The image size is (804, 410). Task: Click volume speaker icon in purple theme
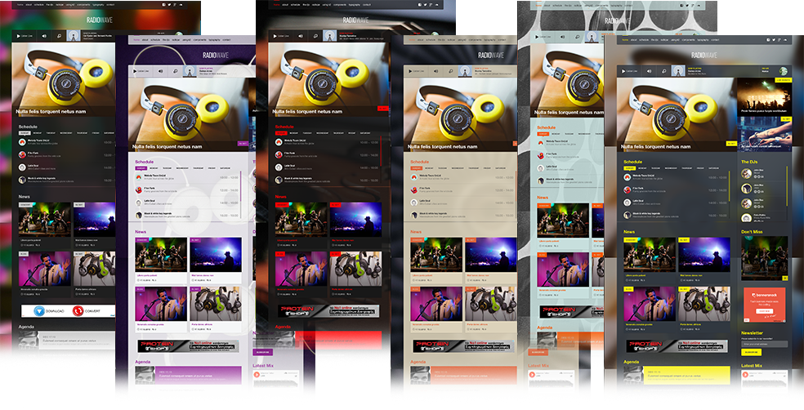point(161,71)
